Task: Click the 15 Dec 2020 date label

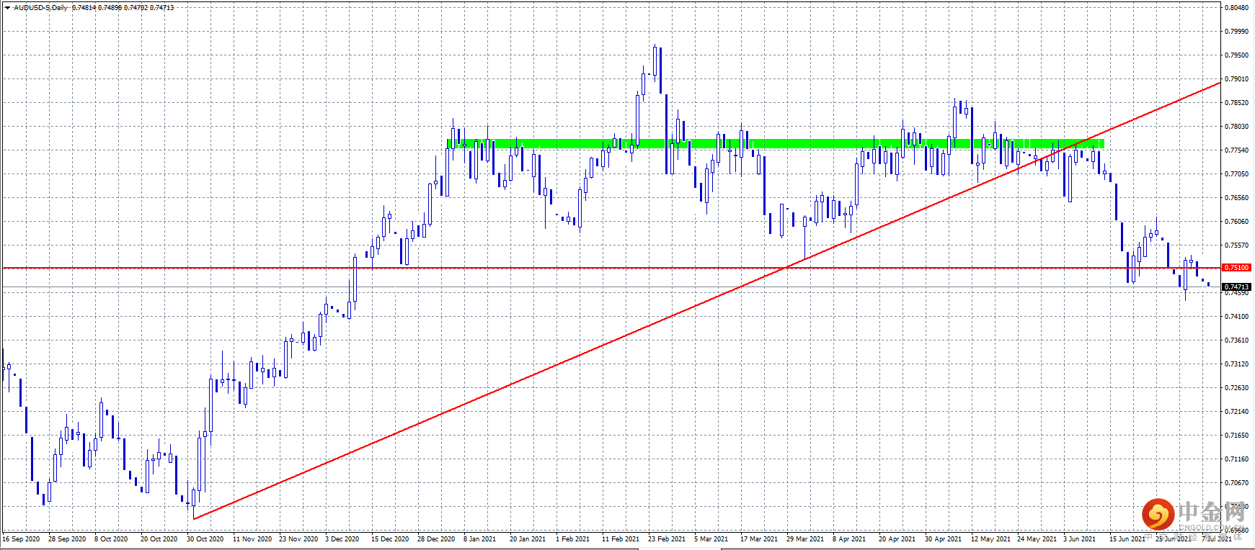Action: (x=389, y=539)
